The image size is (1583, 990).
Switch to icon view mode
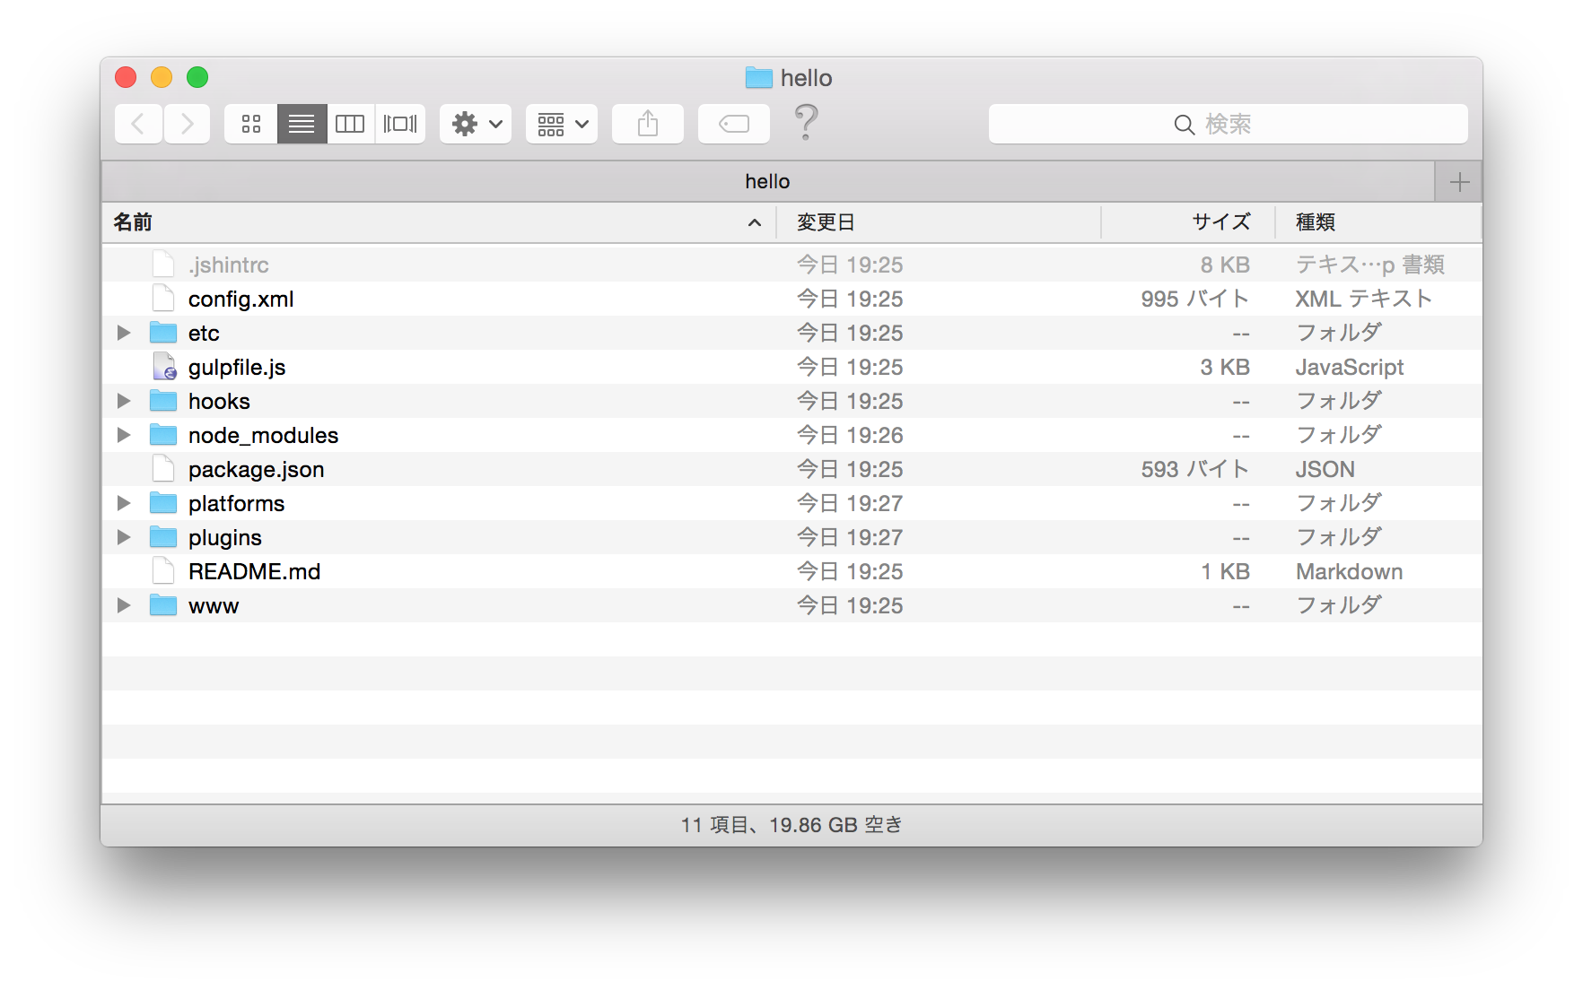pos(251,124)
